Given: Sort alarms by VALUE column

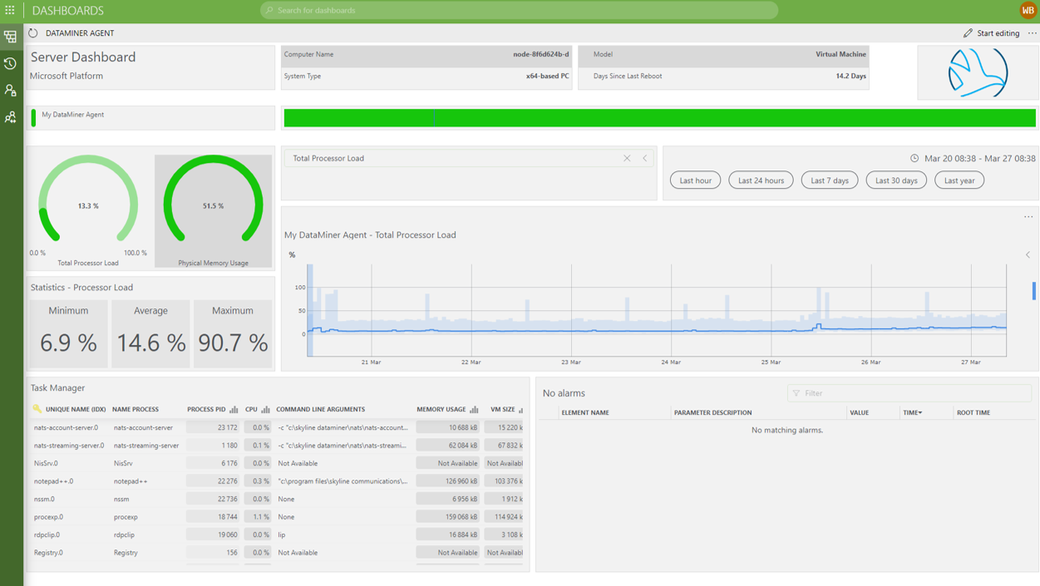Looking at the screenshot, I should [x=859, y=412].
